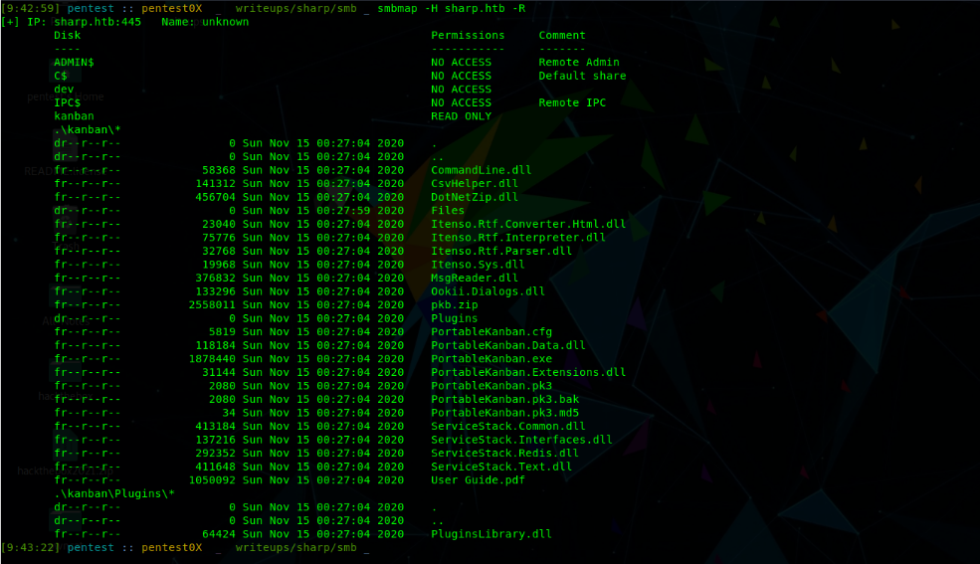Click the '.\kanban\Plugins\*' path line
This screenshot has width=980, height=564.
(x=114, y=493)
